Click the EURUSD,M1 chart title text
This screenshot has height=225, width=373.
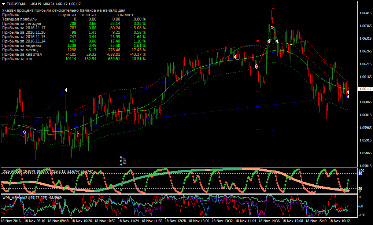coord(16,4)
